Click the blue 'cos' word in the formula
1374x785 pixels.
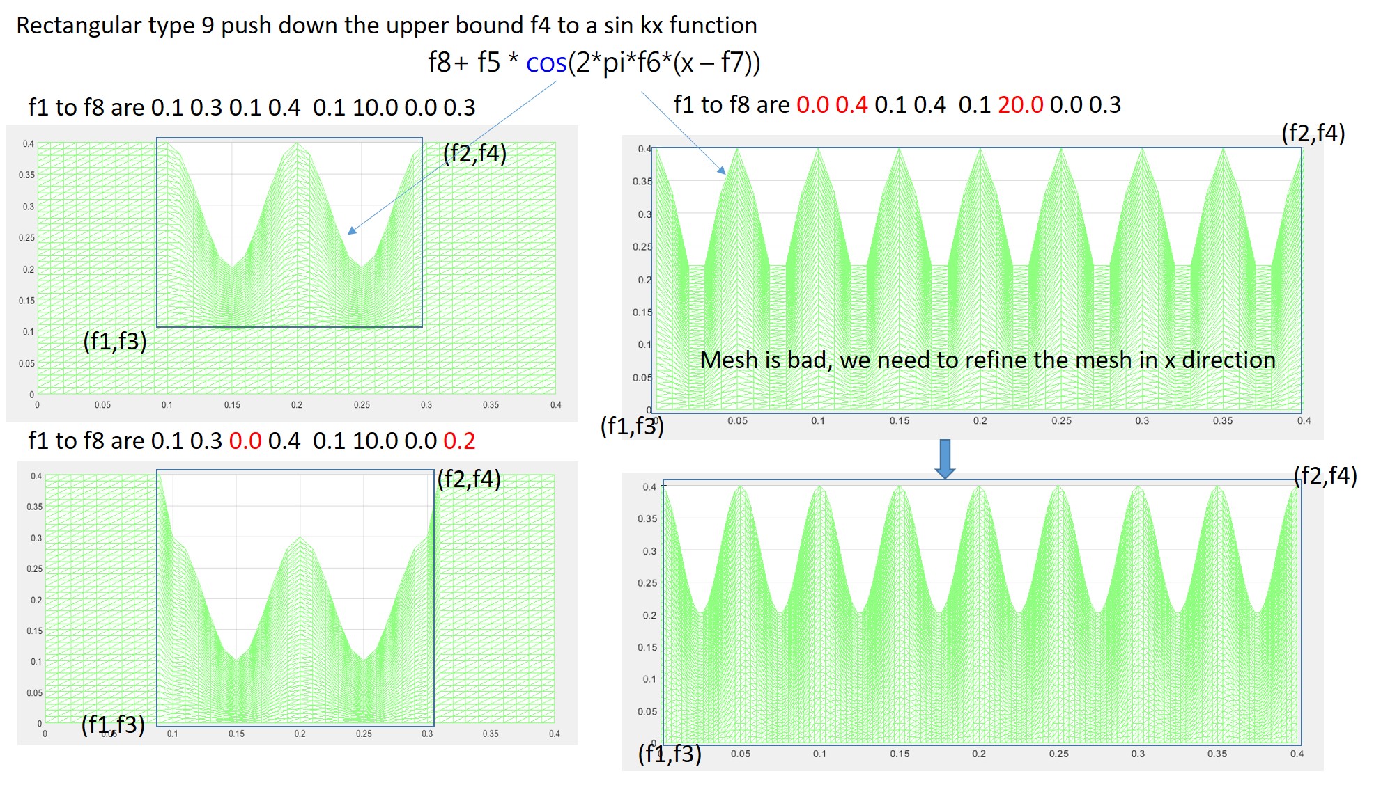click(546, 63)
